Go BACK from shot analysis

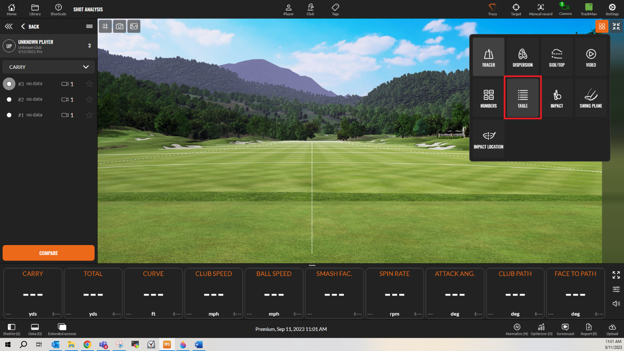[x=30, y=26]
